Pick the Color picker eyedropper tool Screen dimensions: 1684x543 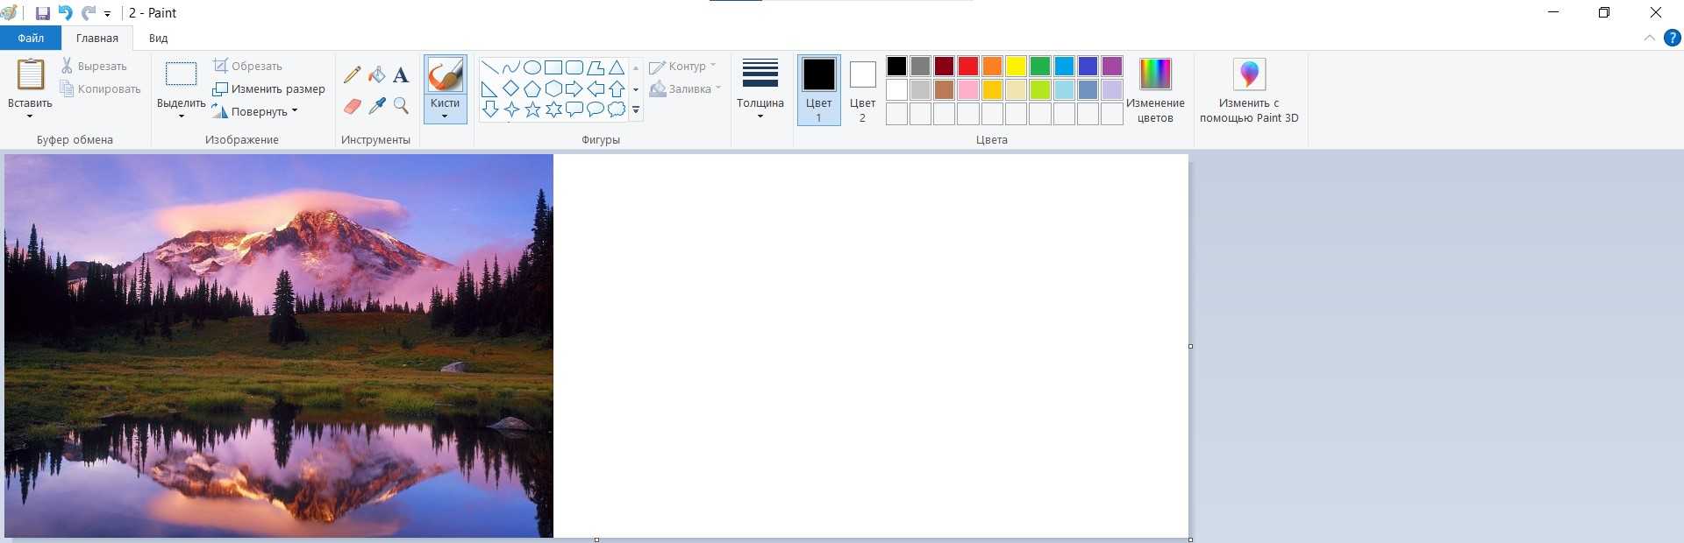click(376, 106)
